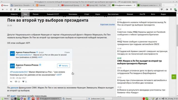Click the Короткая ссылка link
Image resolution: width=178 pixels, height=100 pixels.
click(x=107, y=24)
